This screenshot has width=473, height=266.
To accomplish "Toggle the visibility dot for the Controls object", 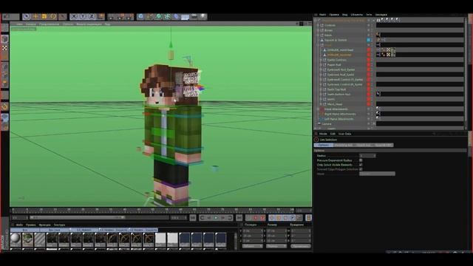I will tap(368, 25).
